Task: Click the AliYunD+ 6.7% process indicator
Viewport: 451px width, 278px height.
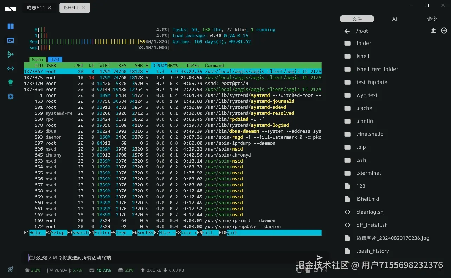Action: click(x=64, y=270)
